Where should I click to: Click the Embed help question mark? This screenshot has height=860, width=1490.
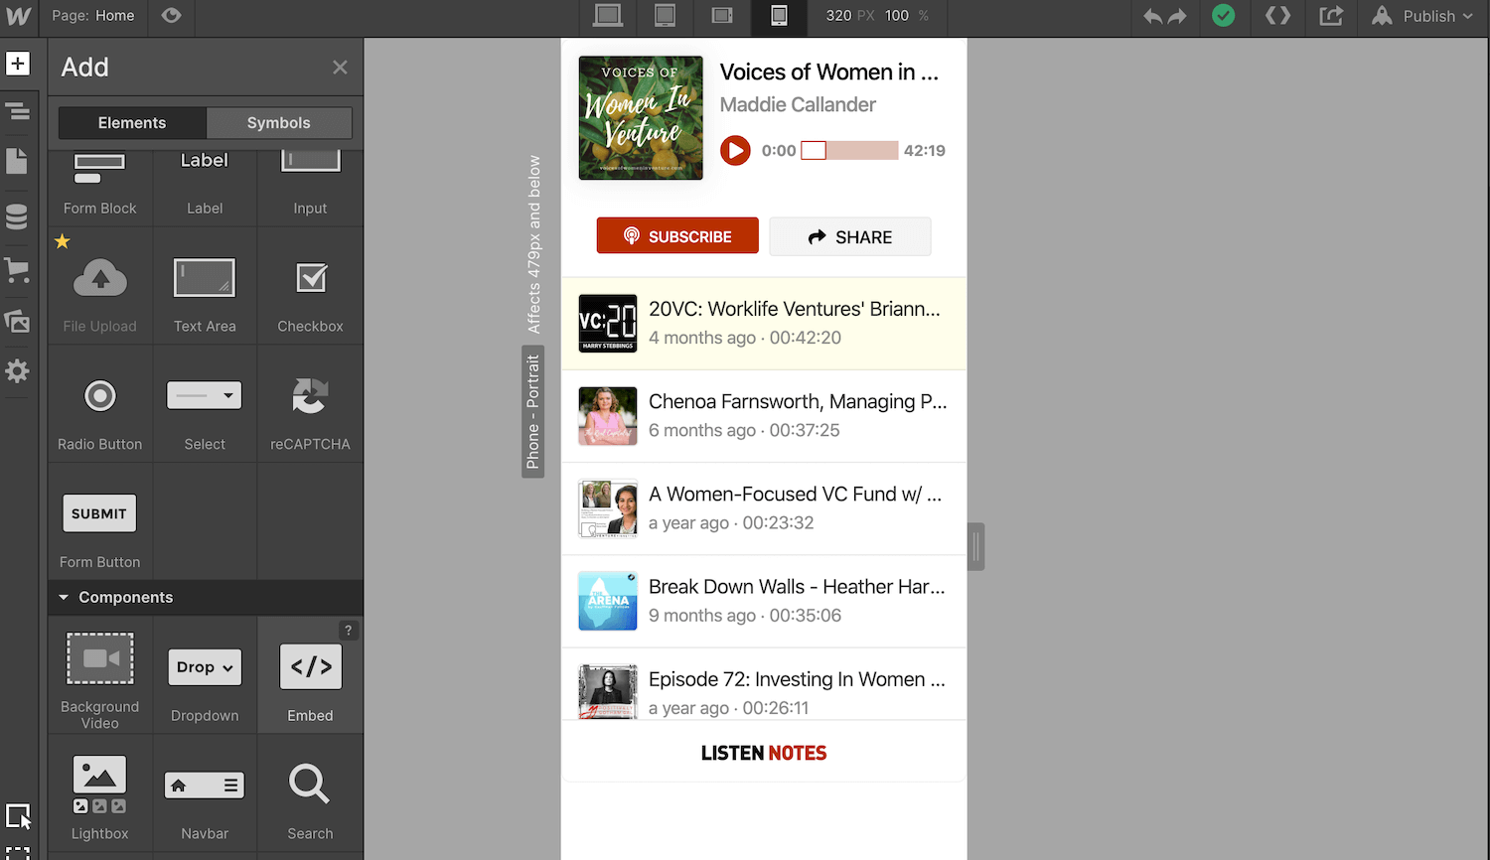click(x=348, y=631)
